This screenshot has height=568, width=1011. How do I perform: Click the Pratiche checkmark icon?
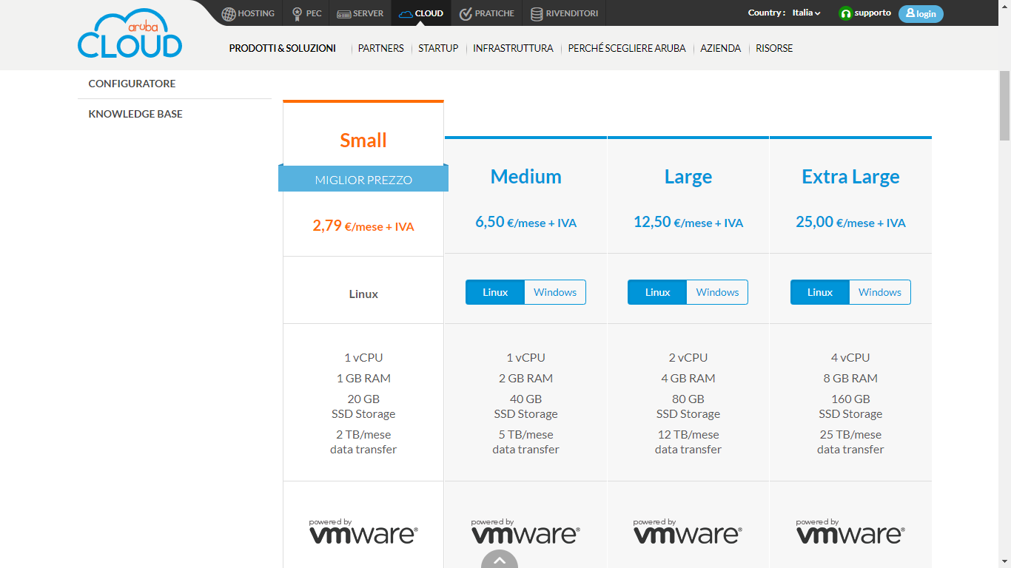pyautogui.click(x=466, y=13)
